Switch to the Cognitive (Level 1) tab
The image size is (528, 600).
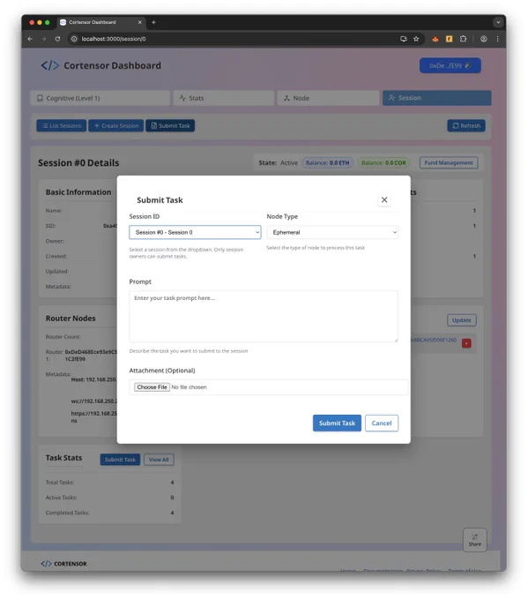(100, 98)
